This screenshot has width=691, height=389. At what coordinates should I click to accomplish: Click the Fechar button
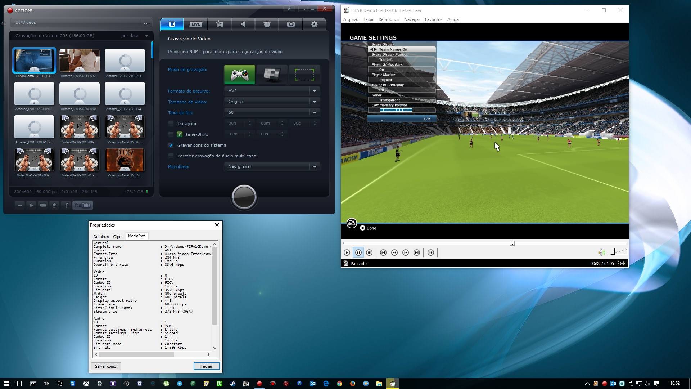click(x=207, y=366)
